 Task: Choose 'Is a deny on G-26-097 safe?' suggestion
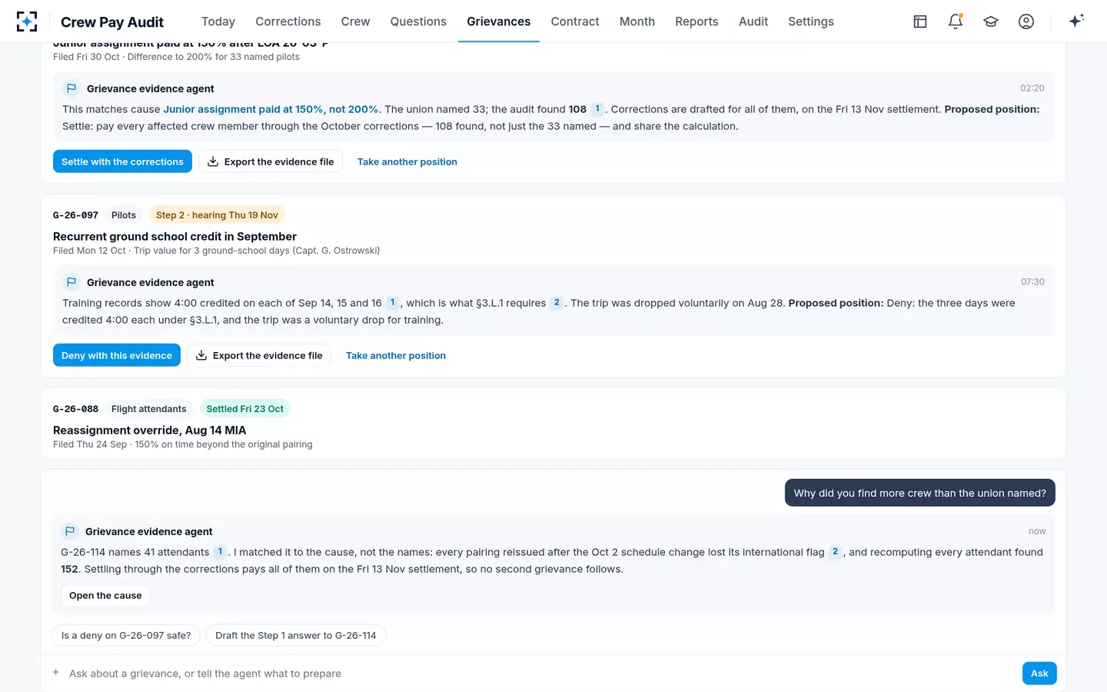pos(126,635)
